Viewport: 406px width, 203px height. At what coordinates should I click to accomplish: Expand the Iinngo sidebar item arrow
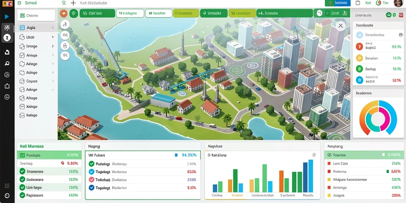[53, 46]
